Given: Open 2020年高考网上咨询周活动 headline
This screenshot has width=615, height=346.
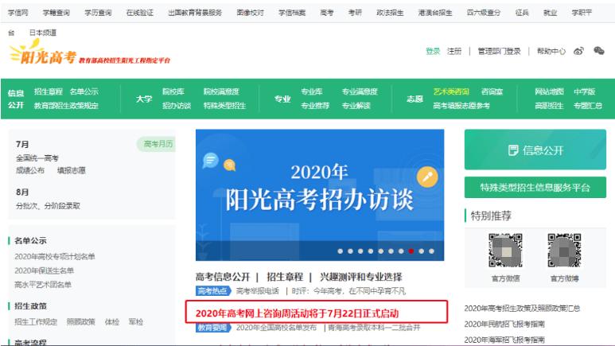Looking at the screenshot, I should tap(297, 313).
